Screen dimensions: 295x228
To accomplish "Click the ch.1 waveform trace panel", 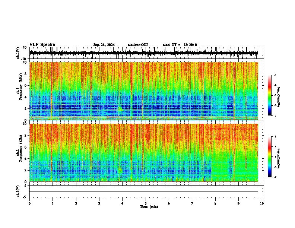I will [x=146, y=53].
